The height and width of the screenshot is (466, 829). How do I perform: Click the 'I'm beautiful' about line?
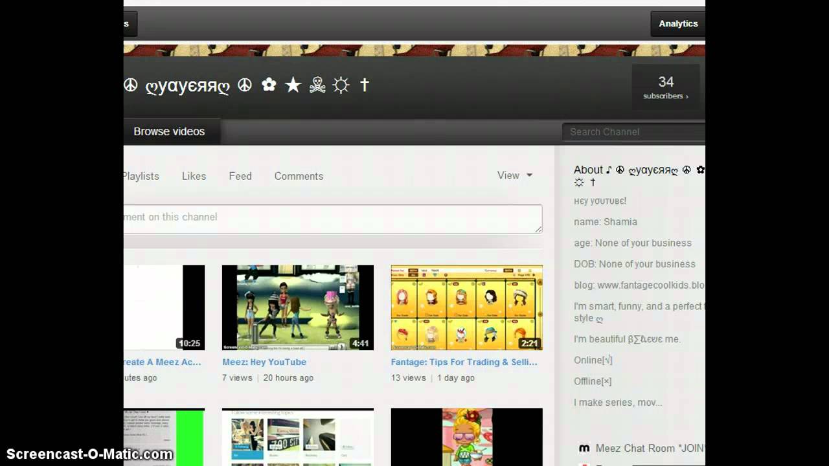click(x=627, y=339)
